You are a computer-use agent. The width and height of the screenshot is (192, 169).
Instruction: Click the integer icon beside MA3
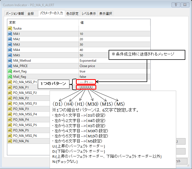click(10, 45)
